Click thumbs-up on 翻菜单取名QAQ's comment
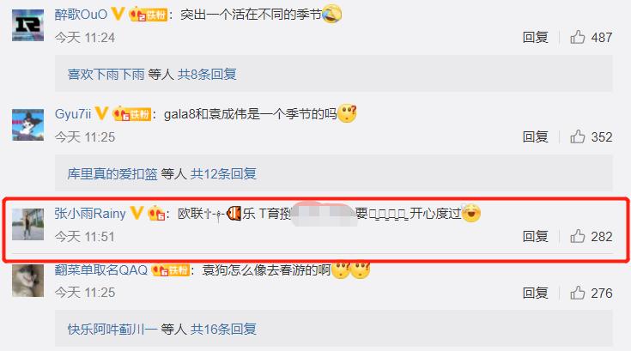The width and height of the screenshot is (631, 351). 578,293
